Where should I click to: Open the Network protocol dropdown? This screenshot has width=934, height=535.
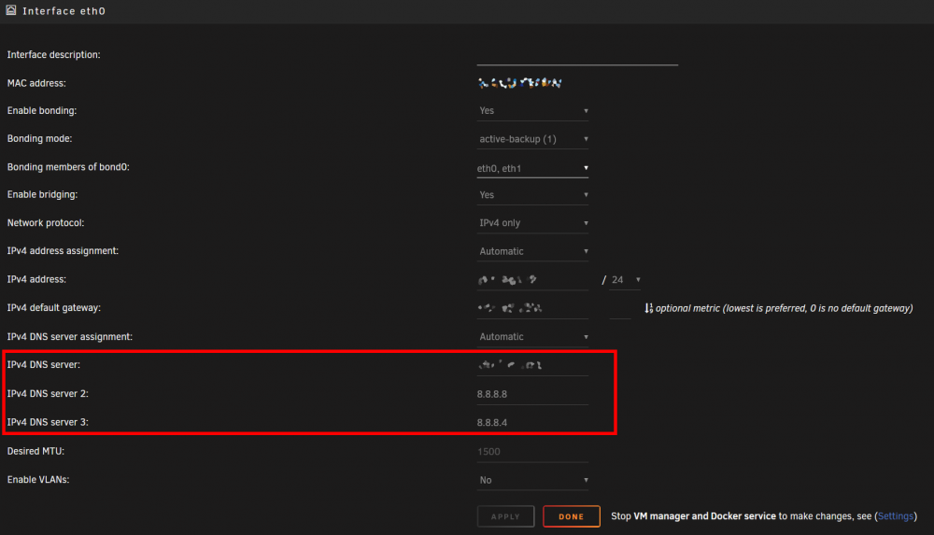tap(533, 223)
